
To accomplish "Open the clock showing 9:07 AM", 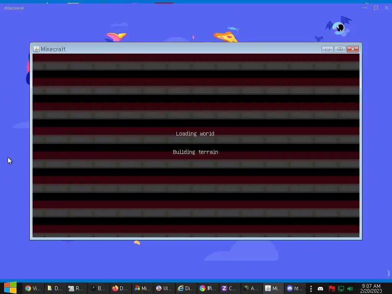I will [371, 288].
